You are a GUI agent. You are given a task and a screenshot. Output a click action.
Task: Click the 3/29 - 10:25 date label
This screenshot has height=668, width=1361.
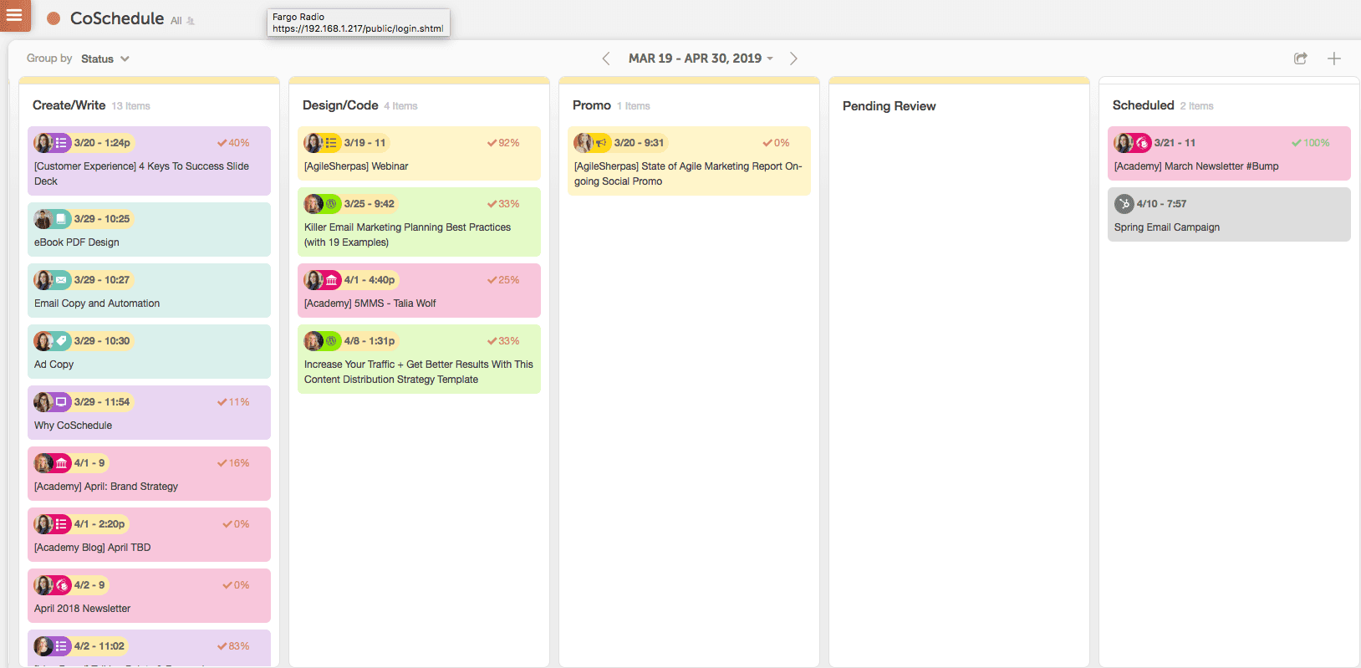coord(102,219)
